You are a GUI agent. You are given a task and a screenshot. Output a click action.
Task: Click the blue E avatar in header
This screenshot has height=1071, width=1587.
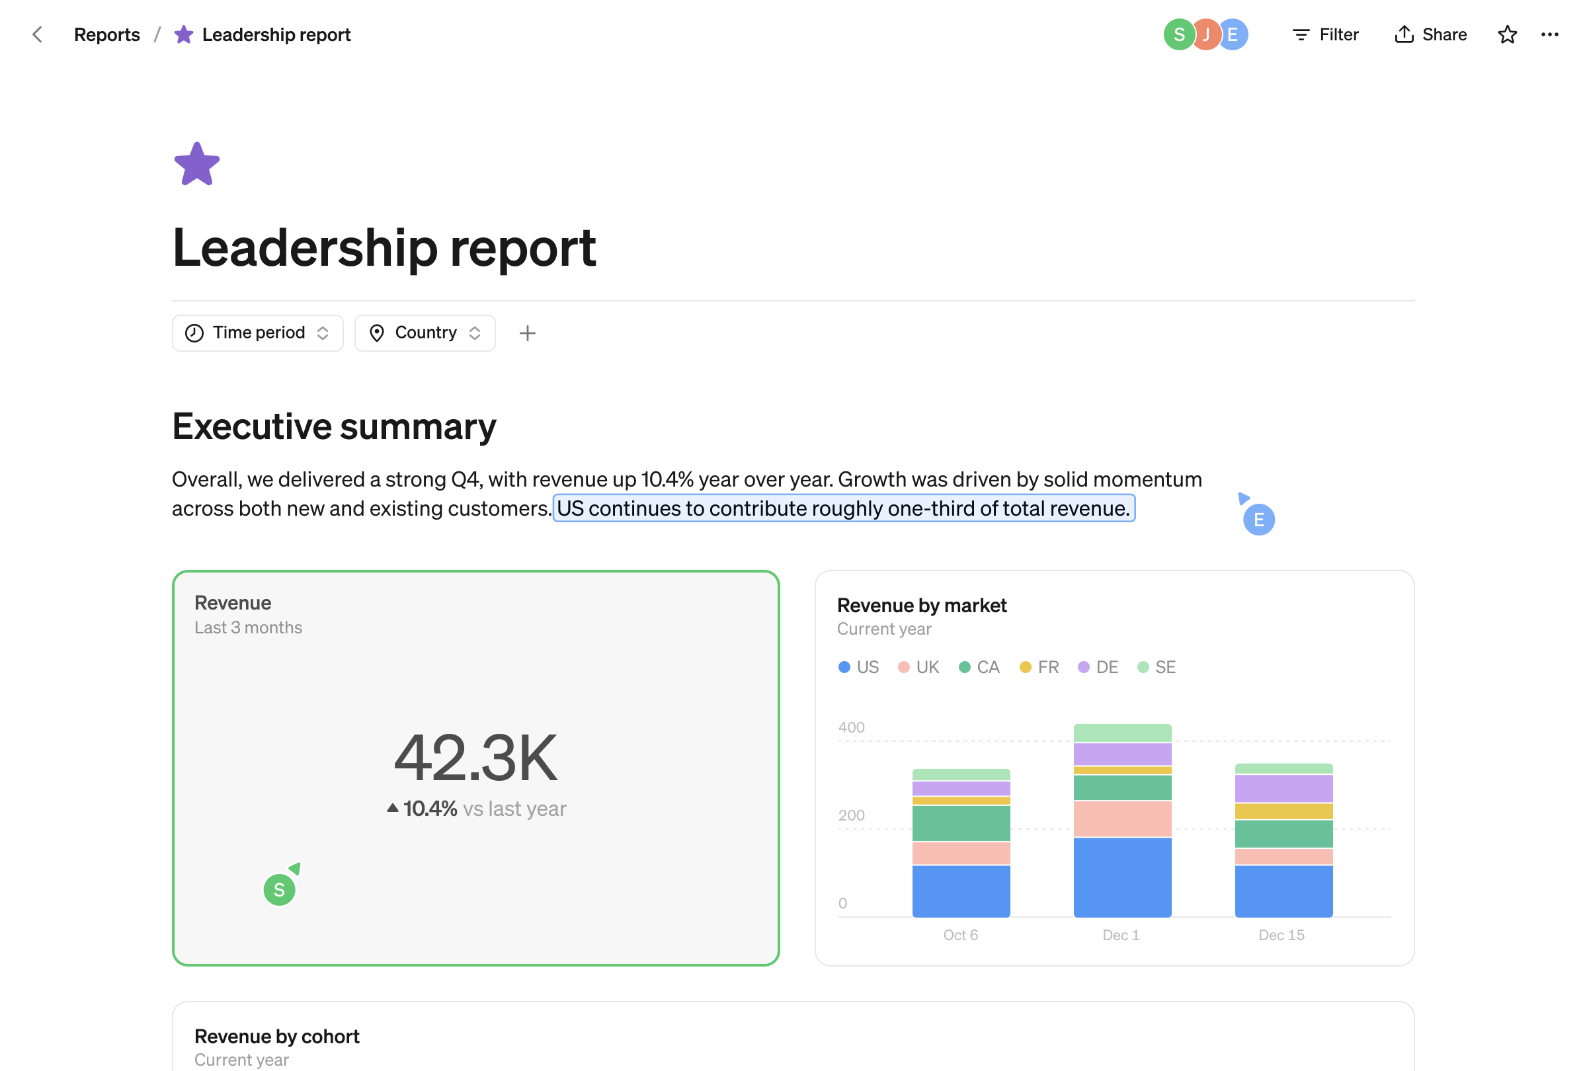tap(1235, 34)
